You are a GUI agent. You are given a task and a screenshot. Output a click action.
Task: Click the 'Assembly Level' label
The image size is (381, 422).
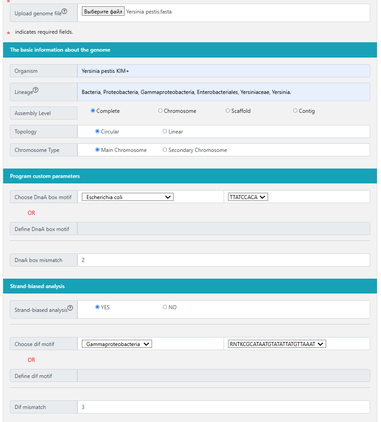pyautogui.click(x=32, y=113)
